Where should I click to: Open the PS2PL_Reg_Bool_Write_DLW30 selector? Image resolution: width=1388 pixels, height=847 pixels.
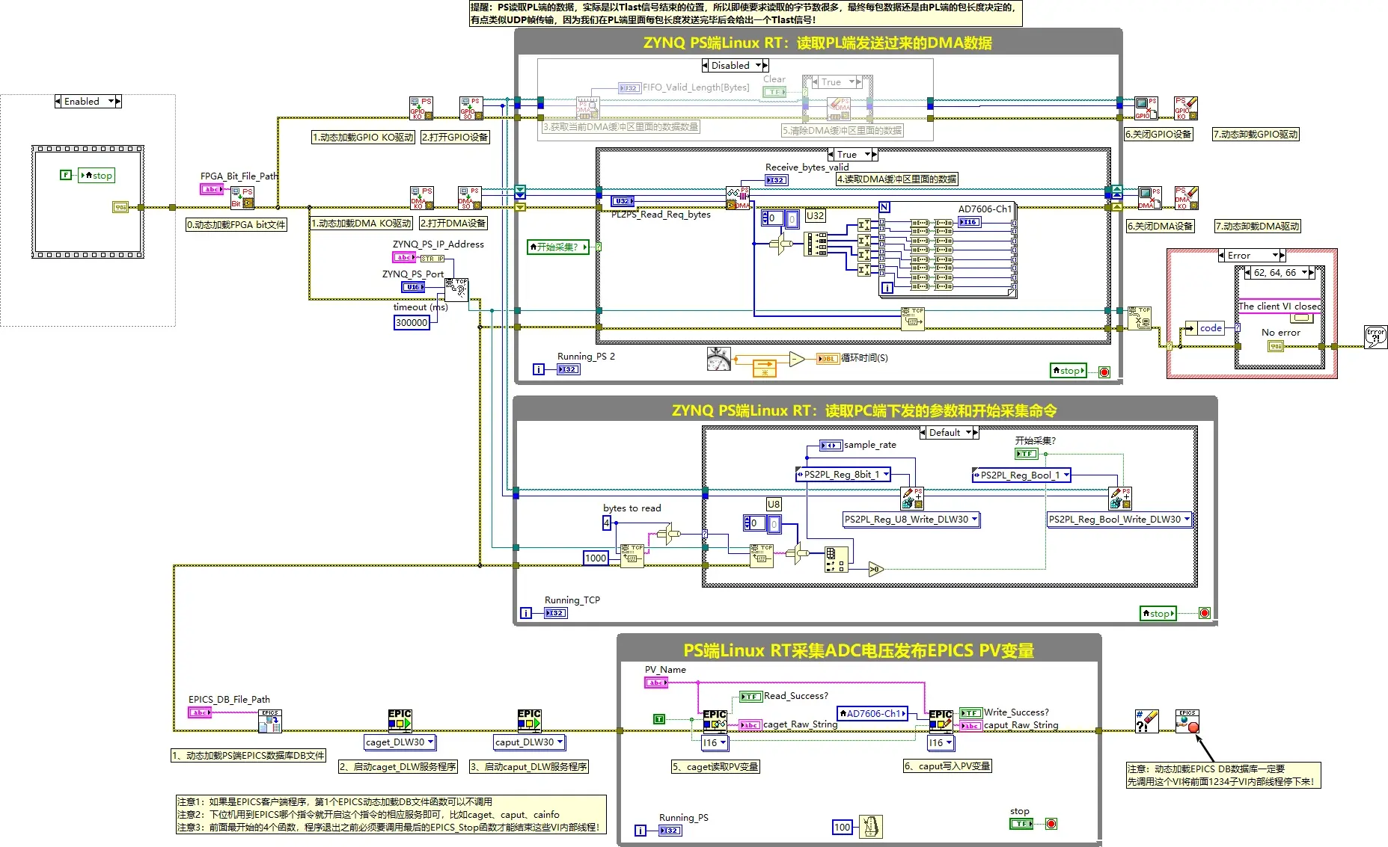(x=1119, y=520)
